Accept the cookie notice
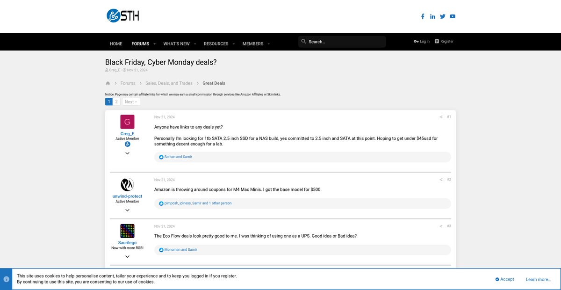 pos(505,279)
